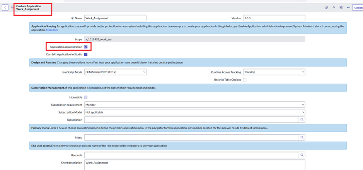Open the form context hamburger menu
Screen dimensions: 363x170
tap(12, 8)
